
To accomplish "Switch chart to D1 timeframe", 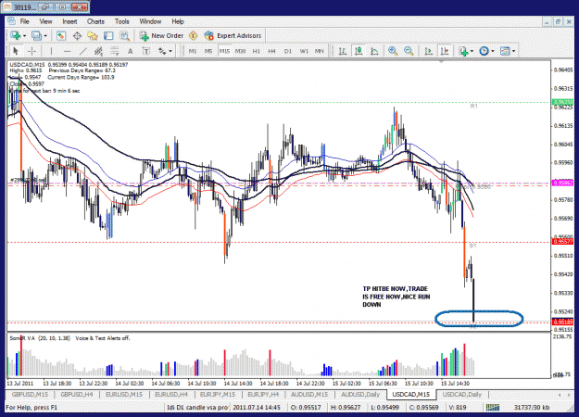I will click(288, 51).
